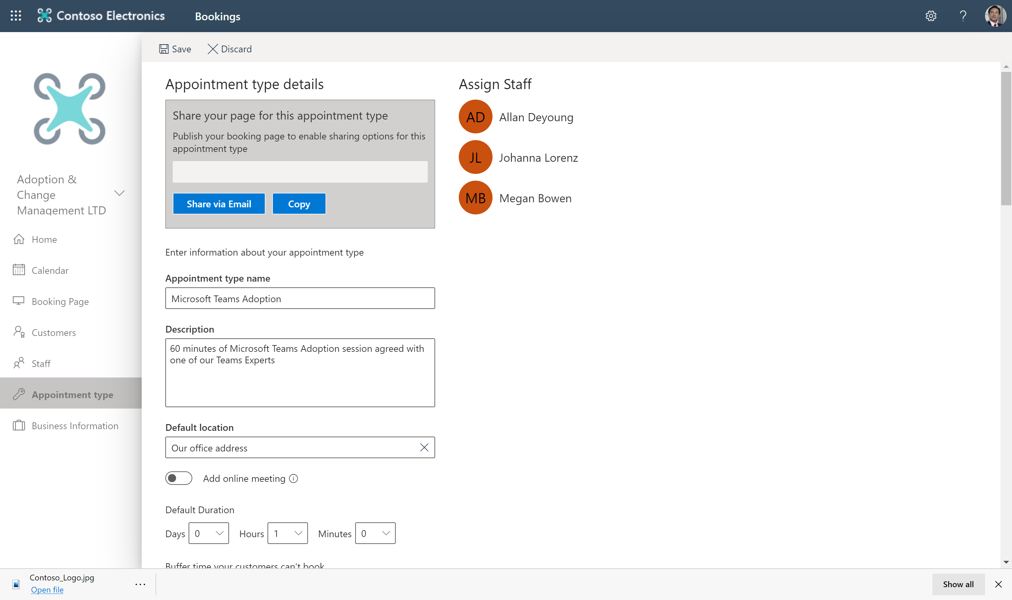Open the app launcher waffle icon

coord(16,16)
